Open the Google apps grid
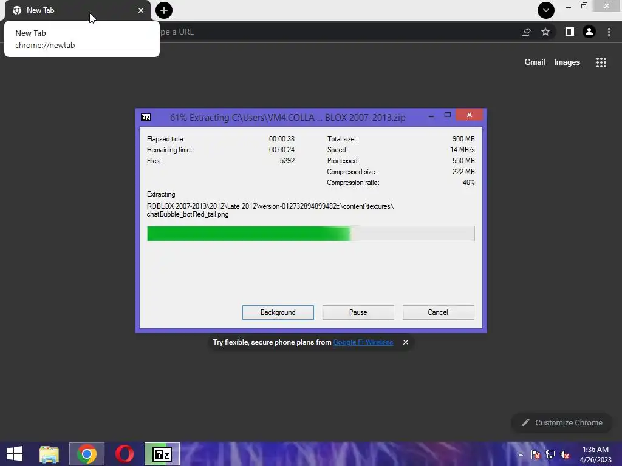 (x=601, y=62)
